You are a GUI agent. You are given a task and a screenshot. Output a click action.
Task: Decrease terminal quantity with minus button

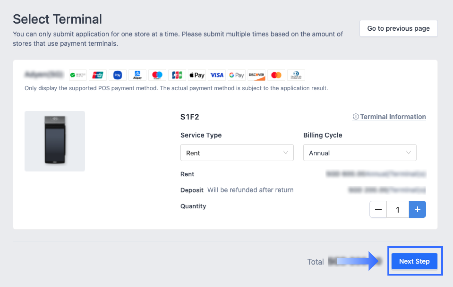coord(378,209)
